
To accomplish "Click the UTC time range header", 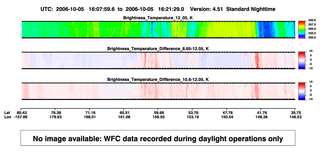I will point(158,9).
